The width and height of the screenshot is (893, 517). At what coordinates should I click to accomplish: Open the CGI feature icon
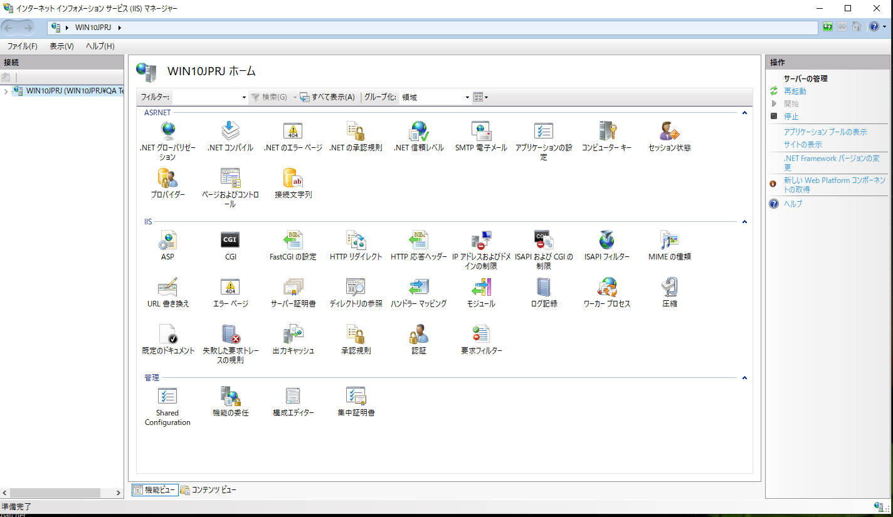point(230,241)
